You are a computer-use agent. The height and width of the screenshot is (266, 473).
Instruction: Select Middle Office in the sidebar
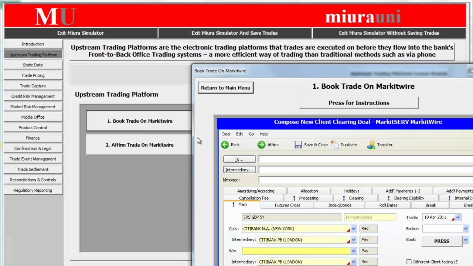33,117
